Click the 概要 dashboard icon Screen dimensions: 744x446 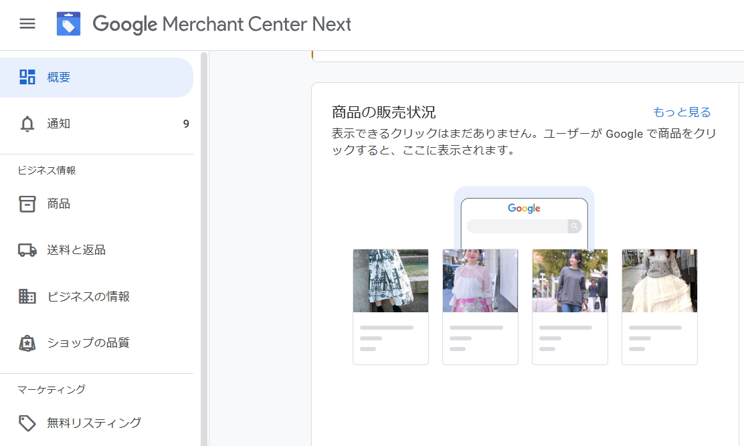(27, 77)
